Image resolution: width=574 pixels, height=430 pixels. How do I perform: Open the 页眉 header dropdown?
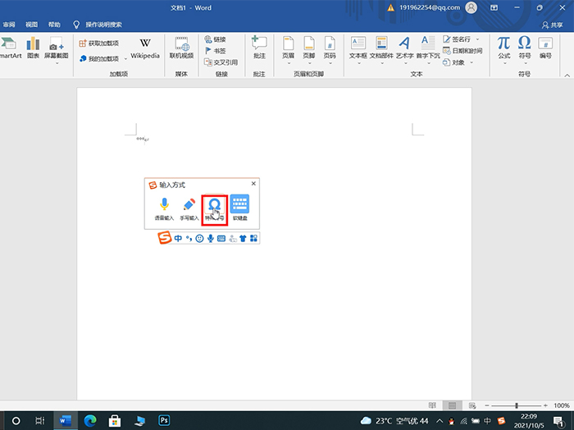click(289, 51)
